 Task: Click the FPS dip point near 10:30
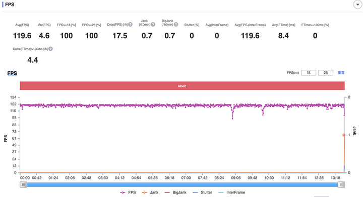click(263, 115)
